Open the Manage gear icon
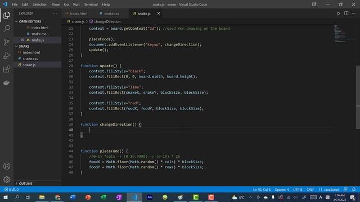360x202 pixels. (7, 180)
